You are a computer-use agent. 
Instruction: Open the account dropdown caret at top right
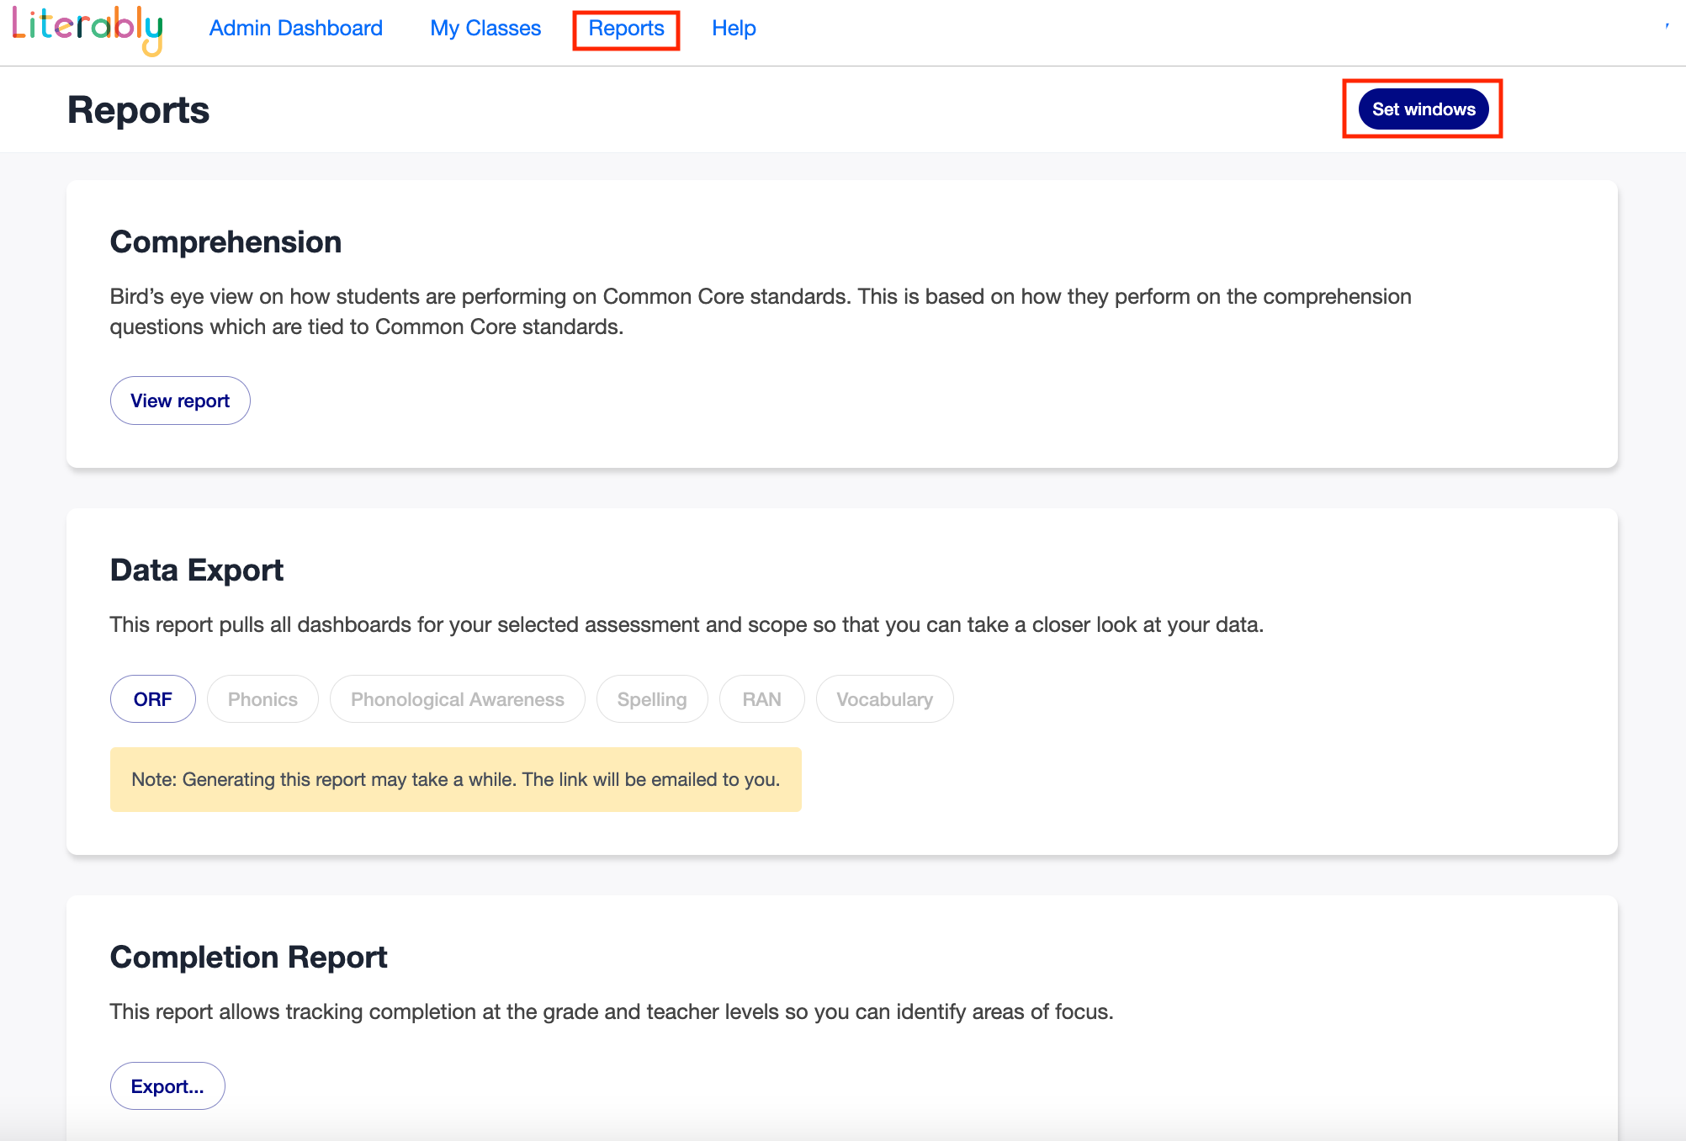[x=1667, y=27]
